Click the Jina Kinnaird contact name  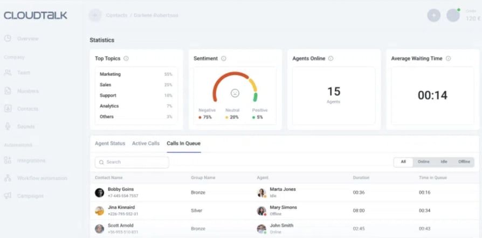click(x=121, y=207)
